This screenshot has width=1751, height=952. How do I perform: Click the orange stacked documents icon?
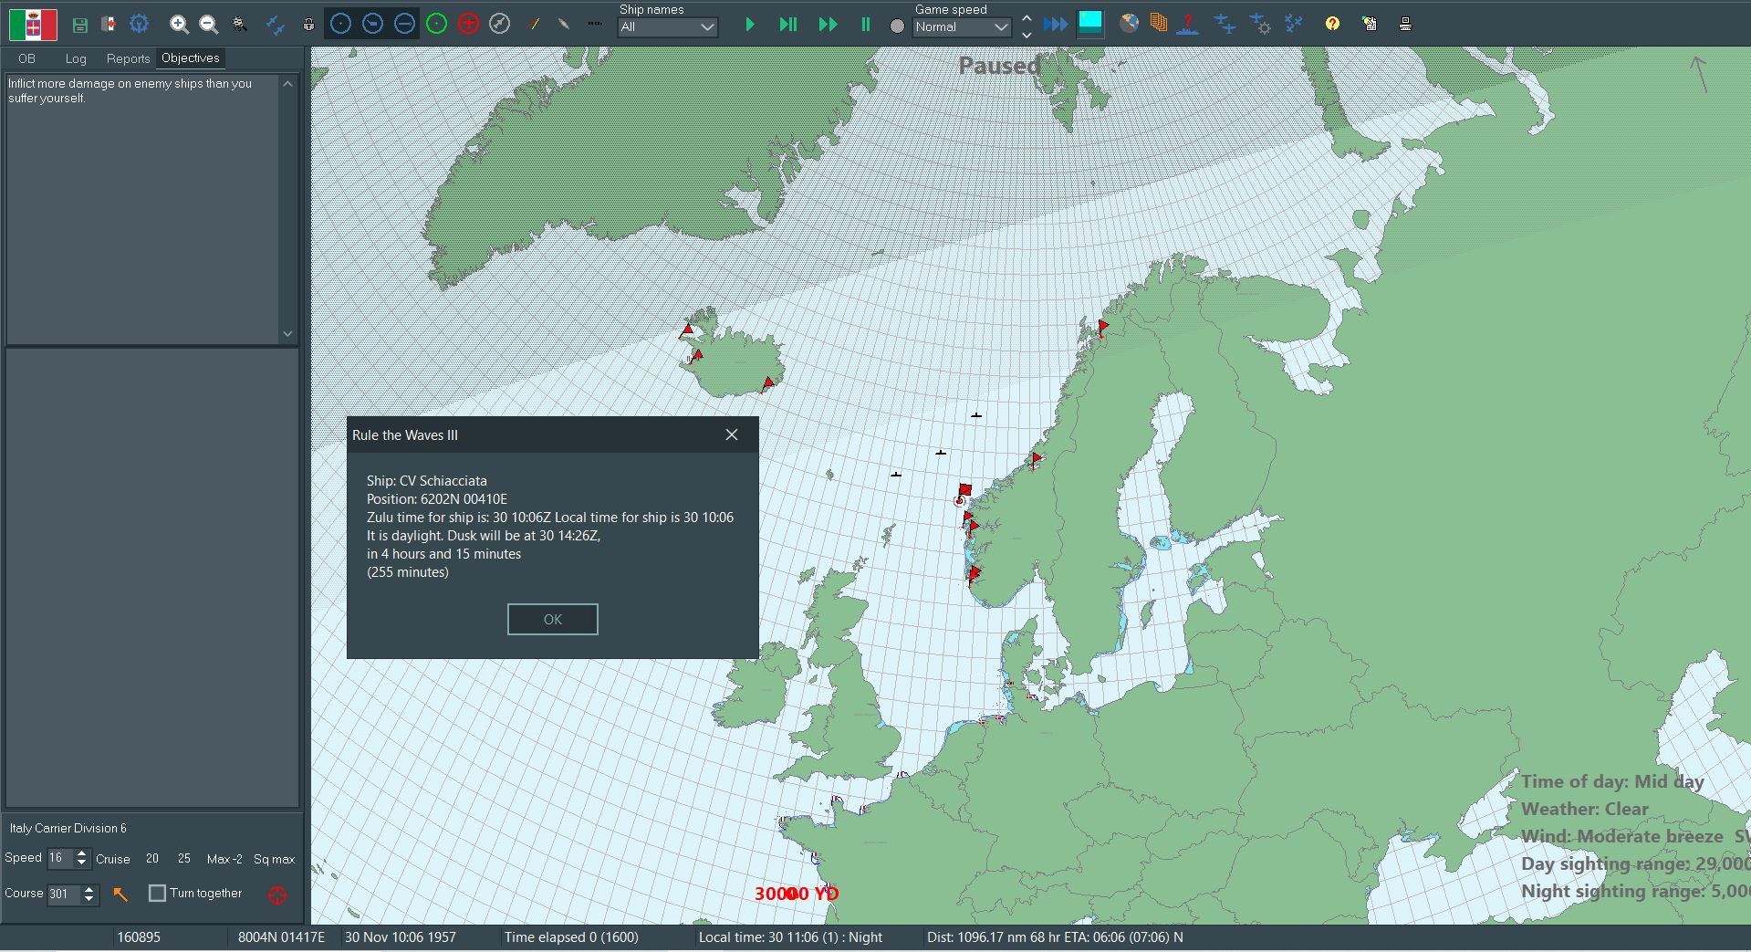coord(1158,24)
